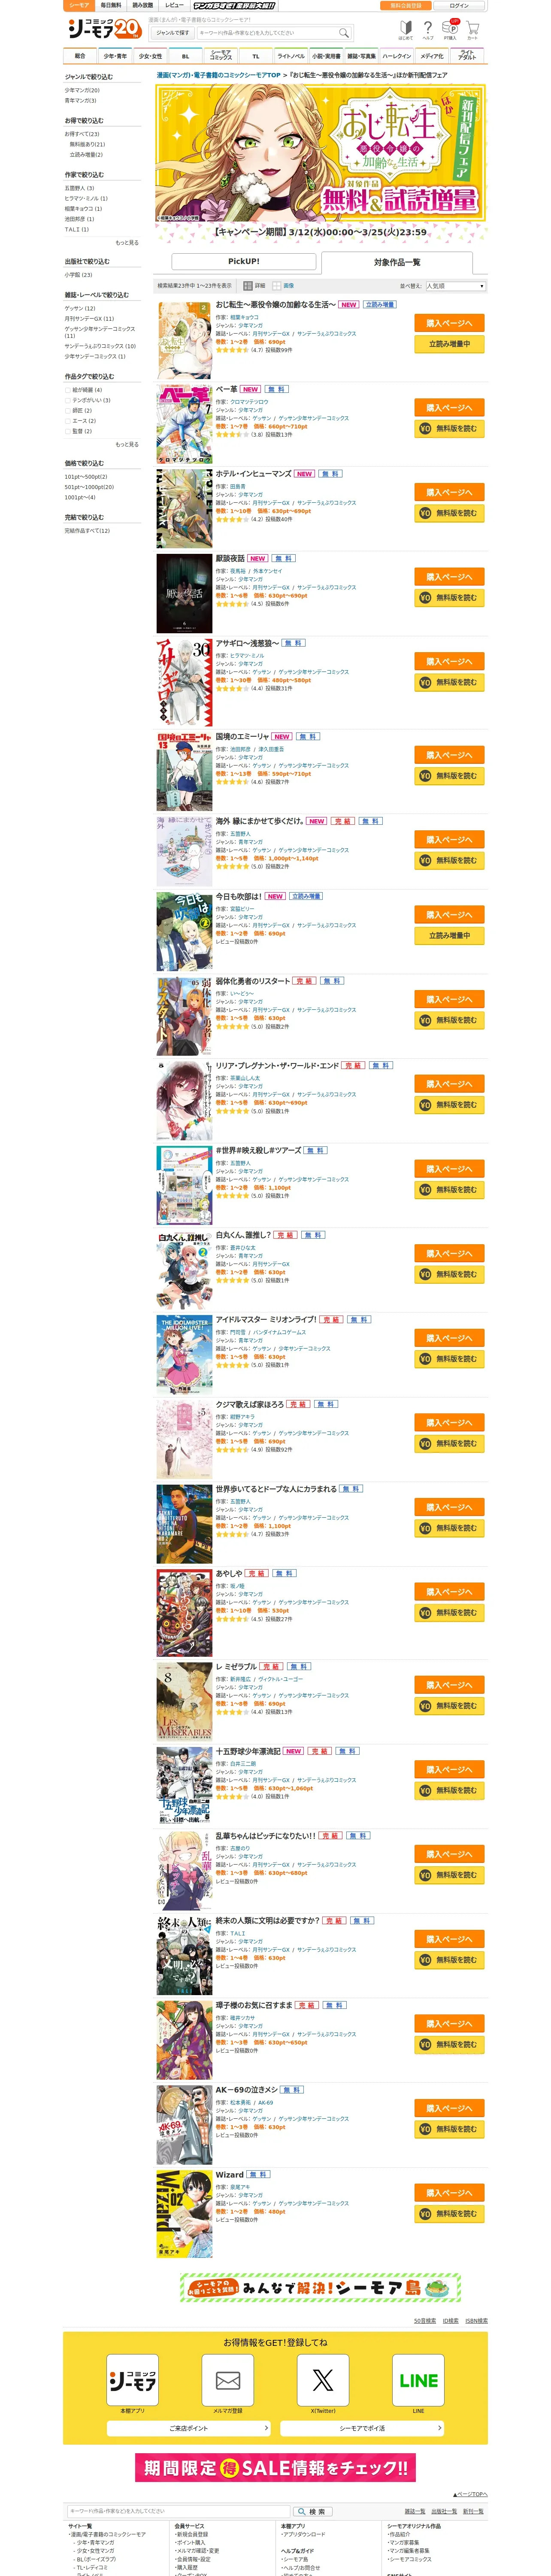Screen dimensions: 551x2576
Task: Tick the エース tag checkbox
Action: click(x=68, y=421)
